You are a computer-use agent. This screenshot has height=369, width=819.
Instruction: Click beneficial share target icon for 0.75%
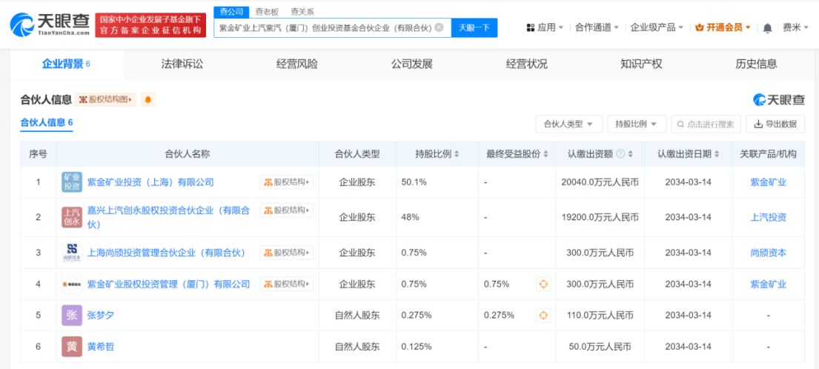click(x=543, y=284)
